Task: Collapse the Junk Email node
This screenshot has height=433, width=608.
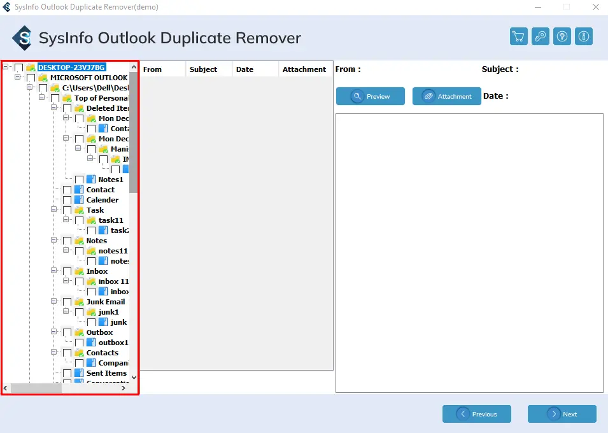Action: 54,301
